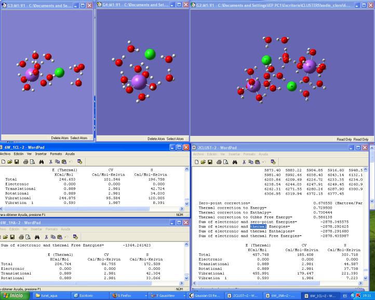Viewport: 375px width, 300px height.
Task: Click Print icon in 2CLUST-2 WordPad toolbar
Action: point(220,162)
